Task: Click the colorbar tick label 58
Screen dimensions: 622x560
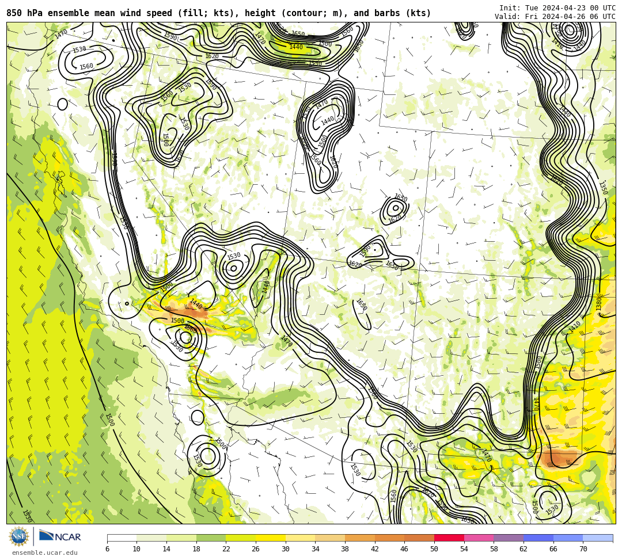Action: [x=494, y=549]
